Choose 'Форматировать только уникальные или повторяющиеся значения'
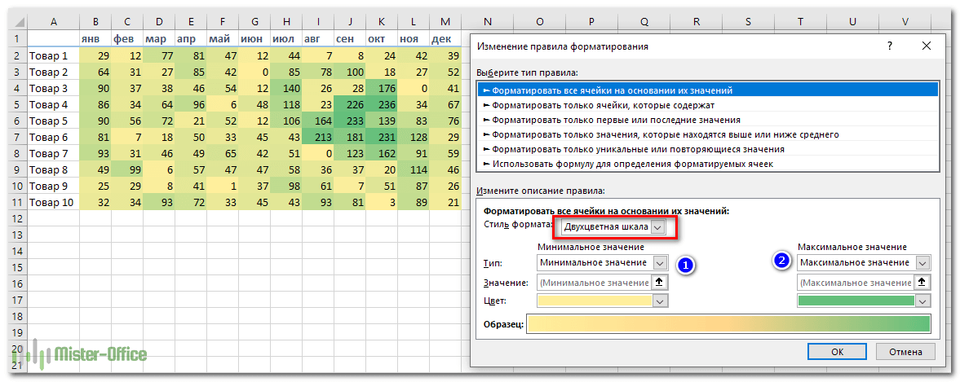 point(636,149)
